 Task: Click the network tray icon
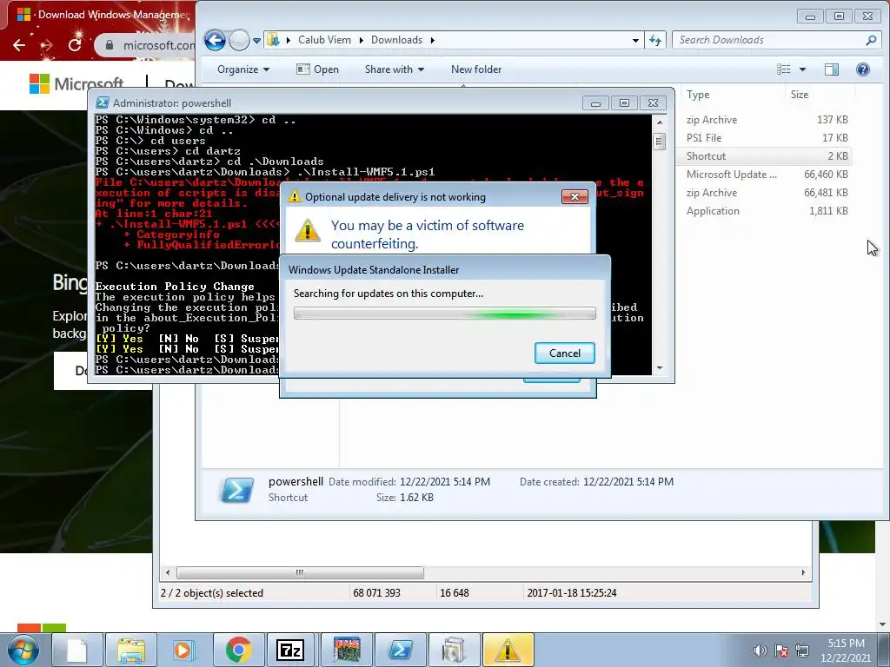[x=802, y=650]
